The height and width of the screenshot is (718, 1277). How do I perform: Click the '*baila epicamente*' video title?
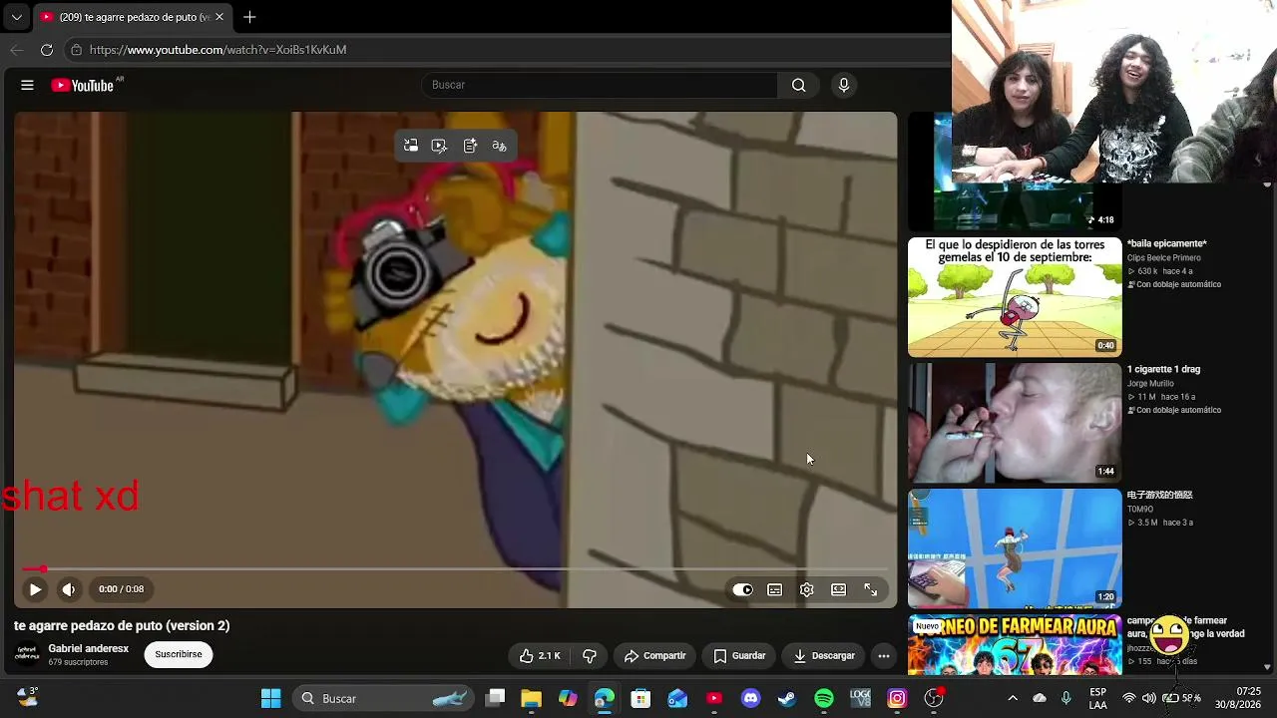[1167, 243]
